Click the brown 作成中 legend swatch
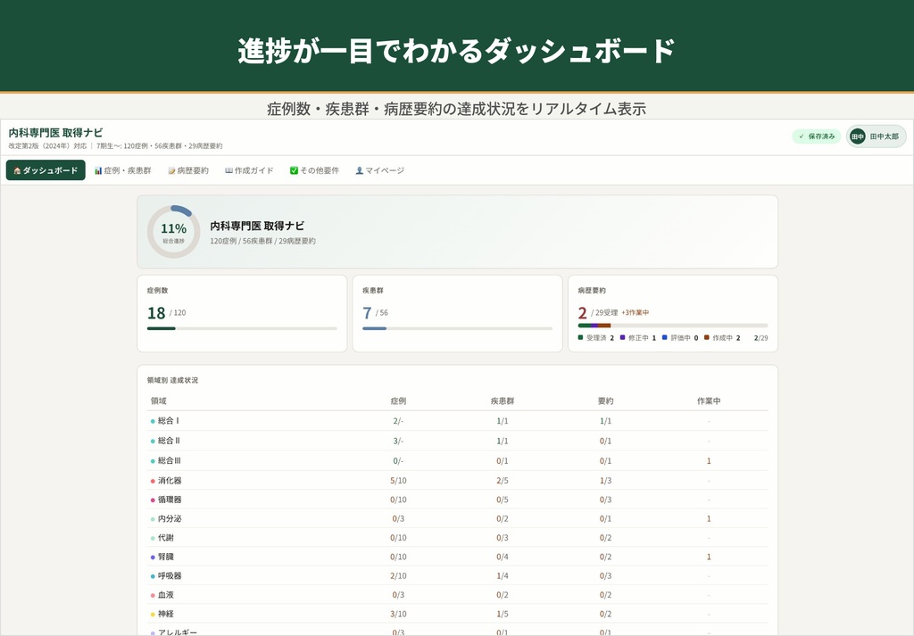Viewport: 914px width, 636px height. click(x=707, y=337)
